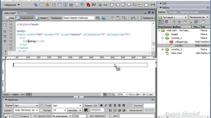Align text center in Properties
This screenshot has height=118, width=211.
click(115, 106)
